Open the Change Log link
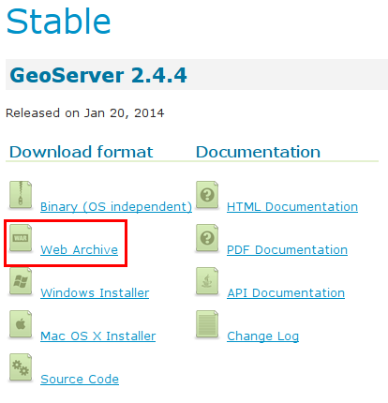 click(x=262, y=336)
